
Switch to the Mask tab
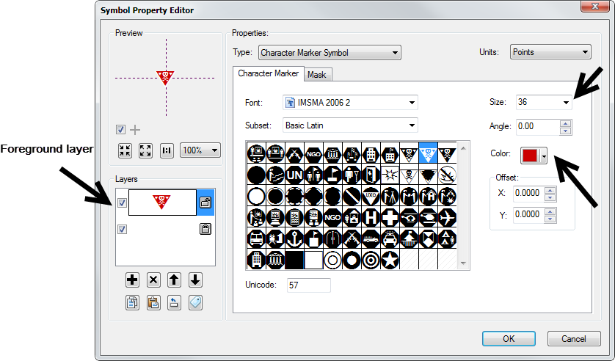coord(317,75)
